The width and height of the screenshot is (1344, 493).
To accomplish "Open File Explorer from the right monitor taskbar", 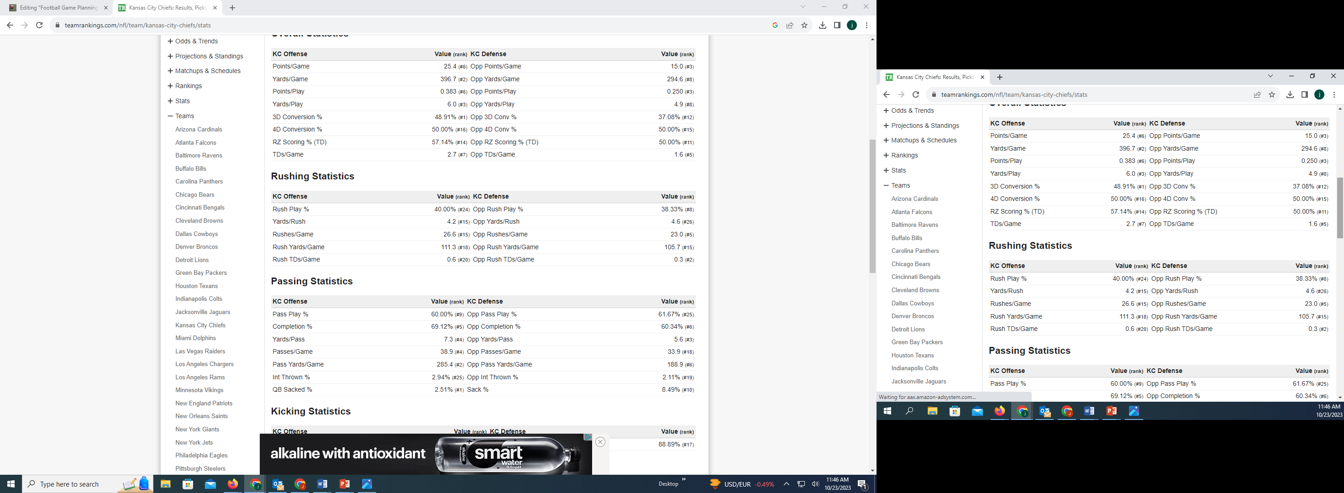I will point(932,411).
